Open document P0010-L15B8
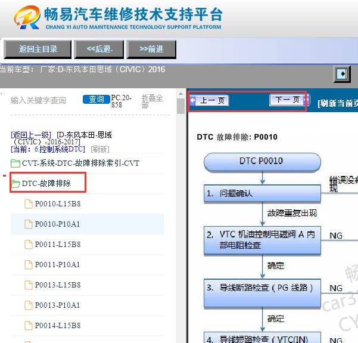 coord(58,204)
